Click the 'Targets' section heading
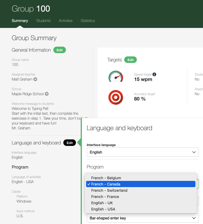 coord(114,60)
